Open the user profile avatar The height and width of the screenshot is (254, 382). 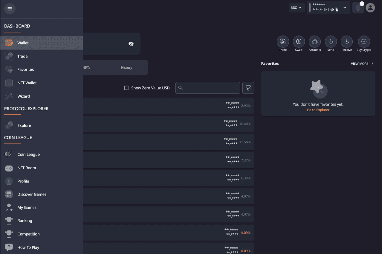370,7
